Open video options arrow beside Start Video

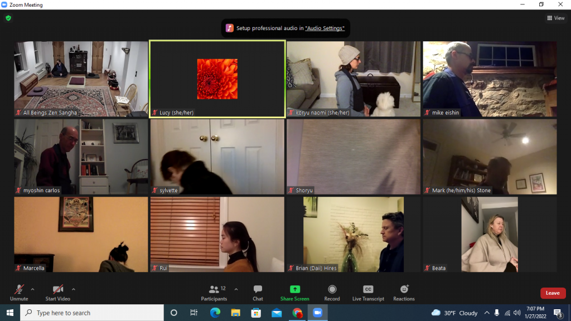click(x=74, y=289)
